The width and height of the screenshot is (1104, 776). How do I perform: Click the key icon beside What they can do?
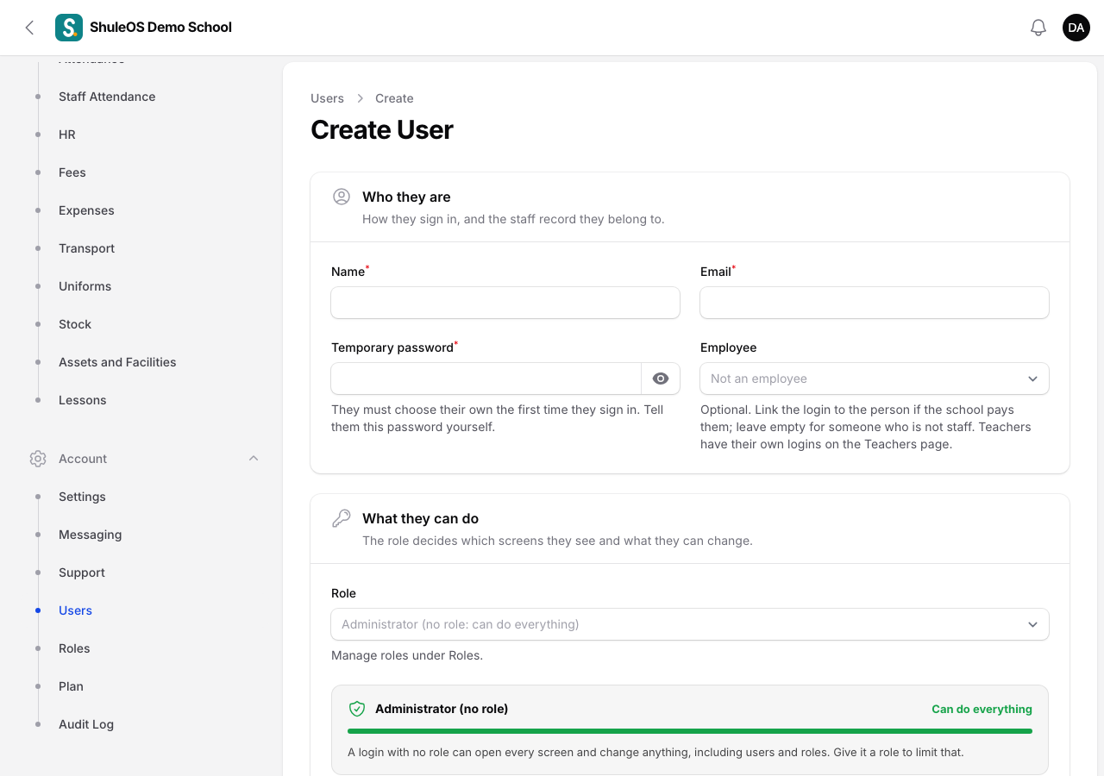pyautogui.click(x=342, y=518)
